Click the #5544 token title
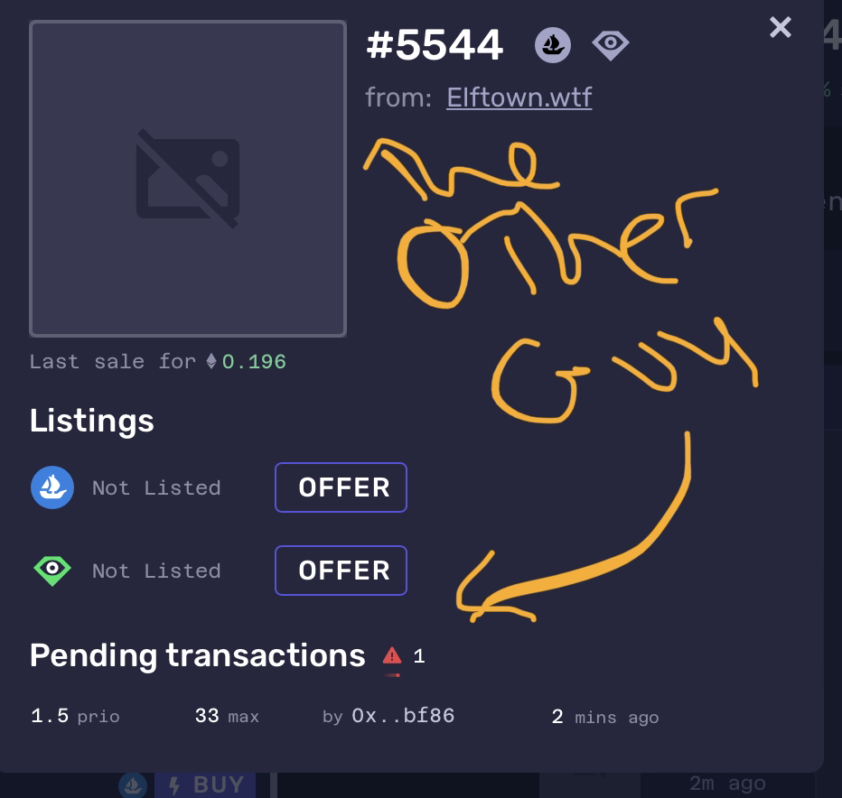The image size is (842, 798). [x=435, y=44]
